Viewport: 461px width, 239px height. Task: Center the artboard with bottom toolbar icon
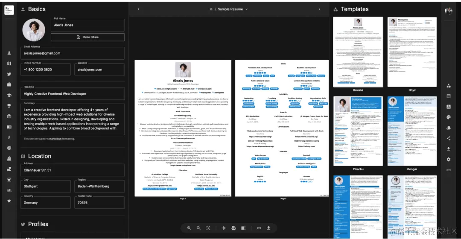[208, 228]
